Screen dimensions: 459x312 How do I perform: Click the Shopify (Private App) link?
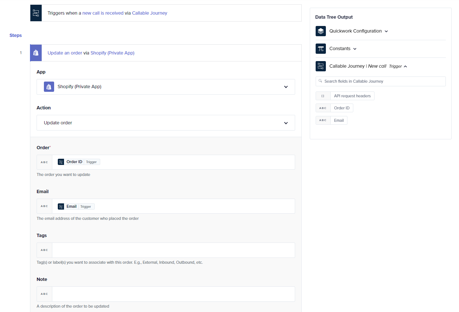pyautogui.click(x=112, y=53)
